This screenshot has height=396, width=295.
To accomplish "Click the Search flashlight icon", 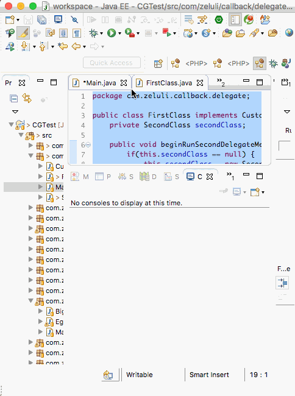I will [254, 33].
